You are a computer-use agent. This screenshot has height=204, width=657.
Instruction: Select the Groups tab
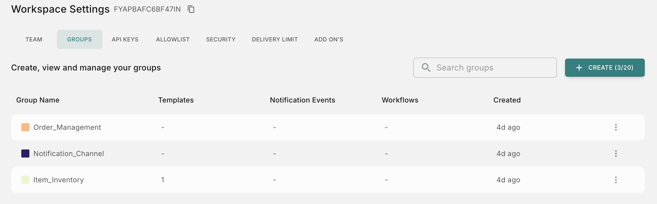point(80,39)
